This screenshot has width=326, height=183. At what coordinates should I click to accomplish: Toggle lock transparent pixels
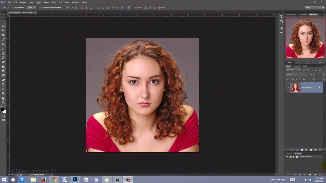[x=292, y=79]
